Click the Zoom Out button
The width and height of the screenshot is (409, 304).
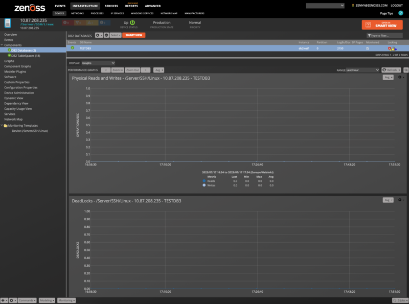click(x=132, y=70)
